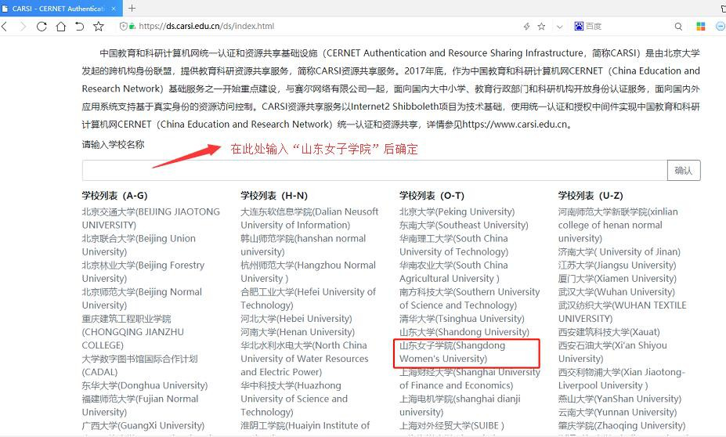The width and height of the screenshot is (726, 437).
Task: Reload the page with the refresh icon
Action: 42,26
